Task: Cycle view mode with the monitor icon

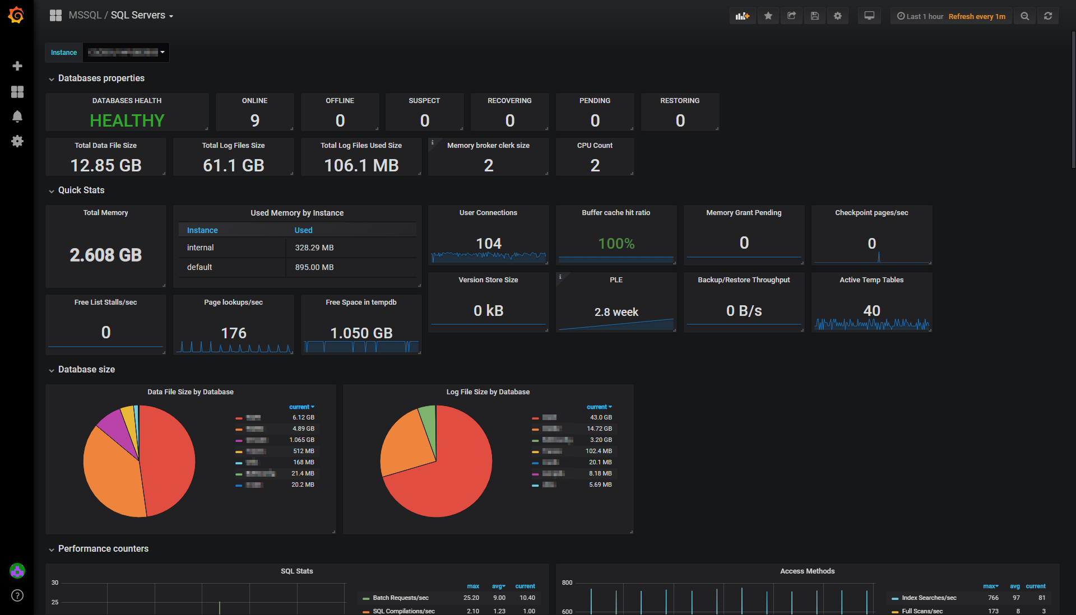Action: 869,16
